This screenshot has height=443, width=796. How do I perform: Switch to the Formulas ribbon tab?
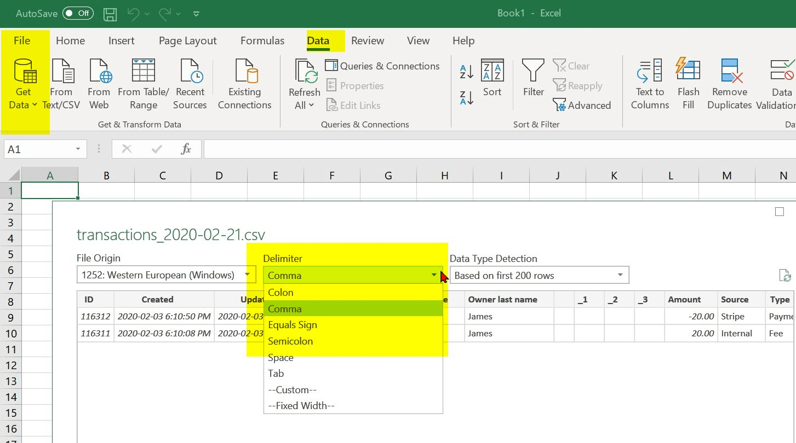click(x=262, y=40)
